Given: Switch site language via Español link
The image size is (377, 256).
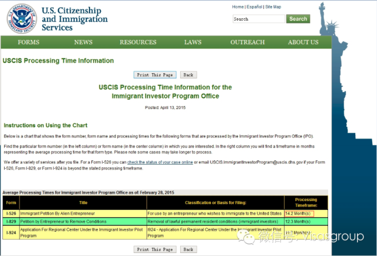Looking at the screenshot, I should [x=254, y=6].
